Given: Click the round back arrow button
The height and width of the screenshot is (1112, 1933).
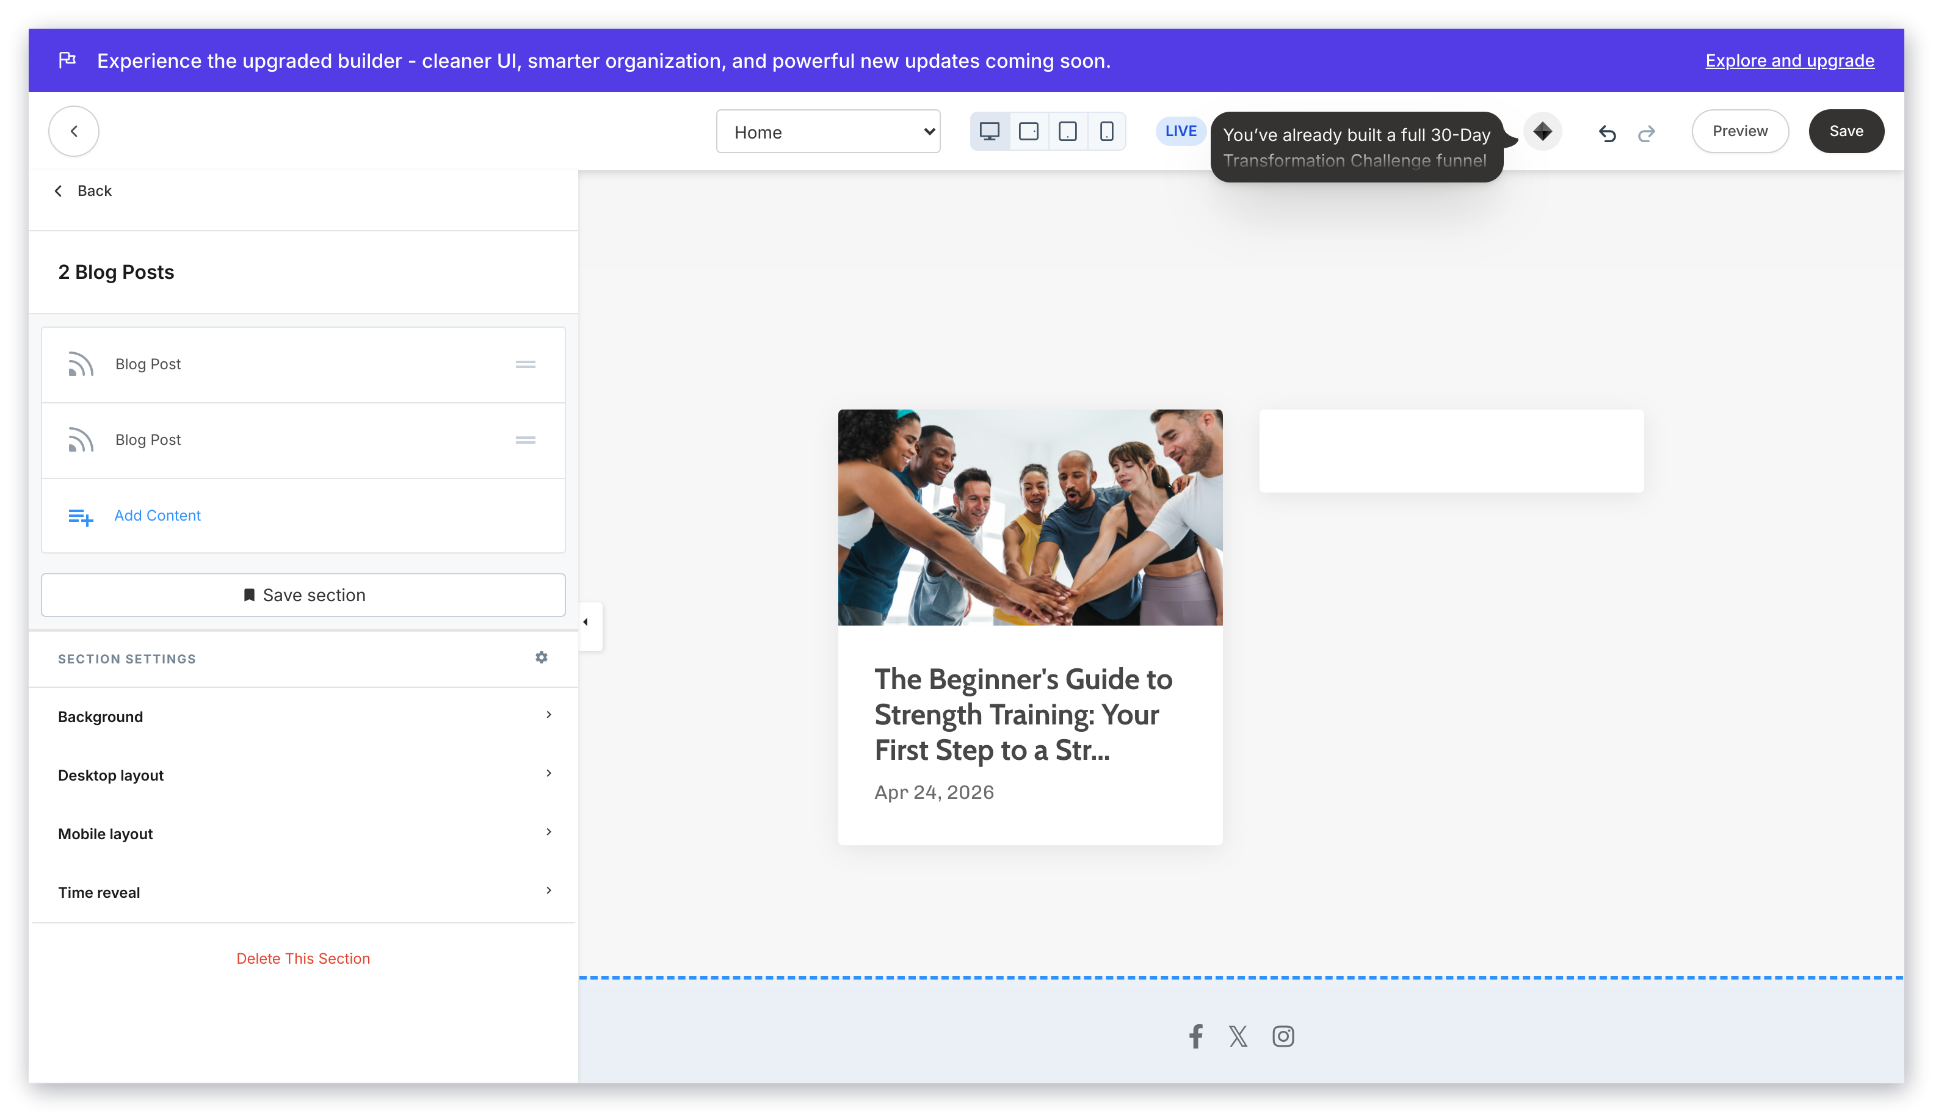Looking at the screenshot, I should point(73,131).
